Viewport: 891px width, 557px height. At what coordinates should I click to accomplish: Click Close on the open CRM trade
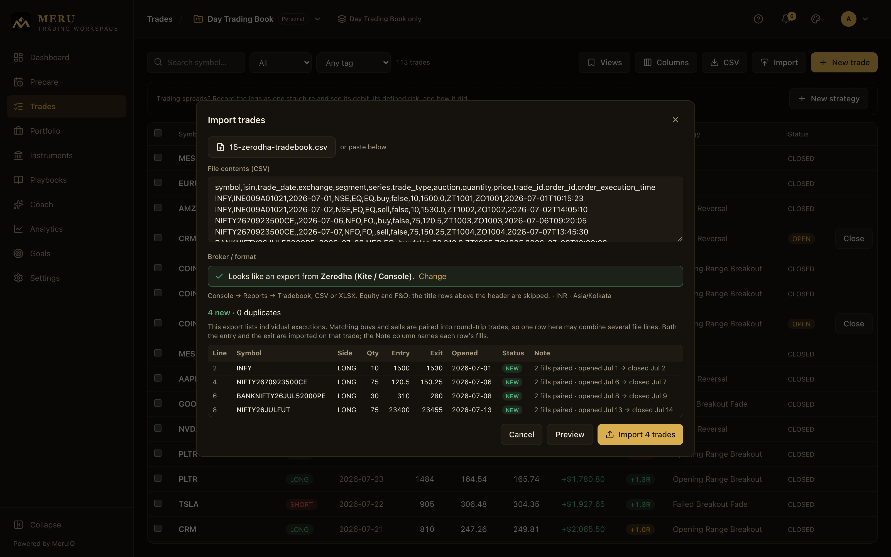tap(853, 238)
